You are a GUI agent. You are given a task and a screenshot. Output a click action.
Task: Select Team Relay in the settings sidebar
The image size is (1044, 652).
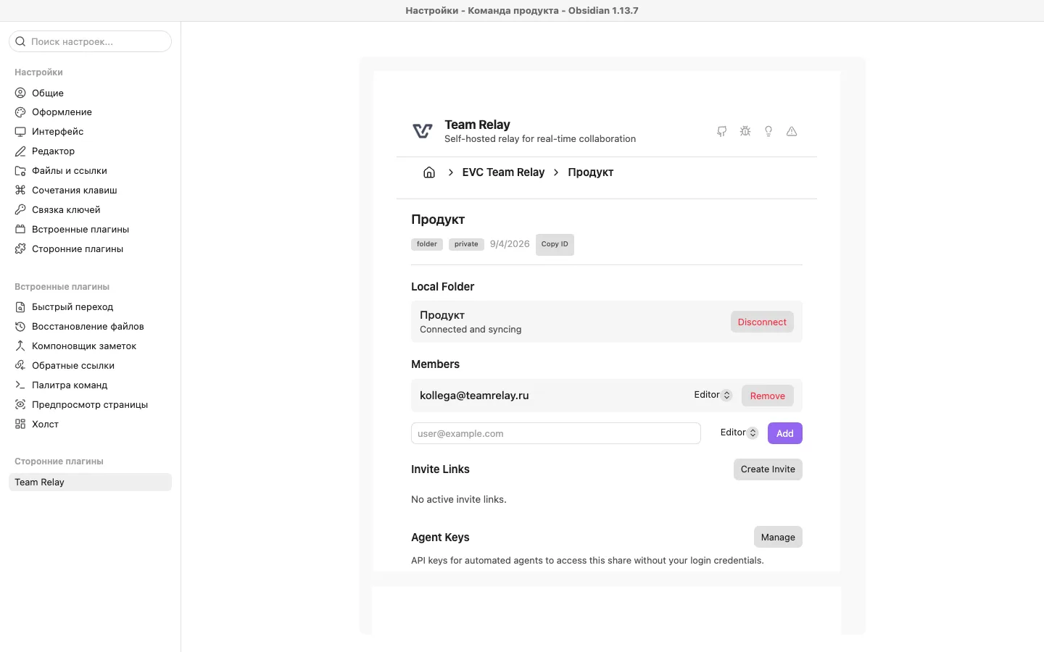pos(90,482)
